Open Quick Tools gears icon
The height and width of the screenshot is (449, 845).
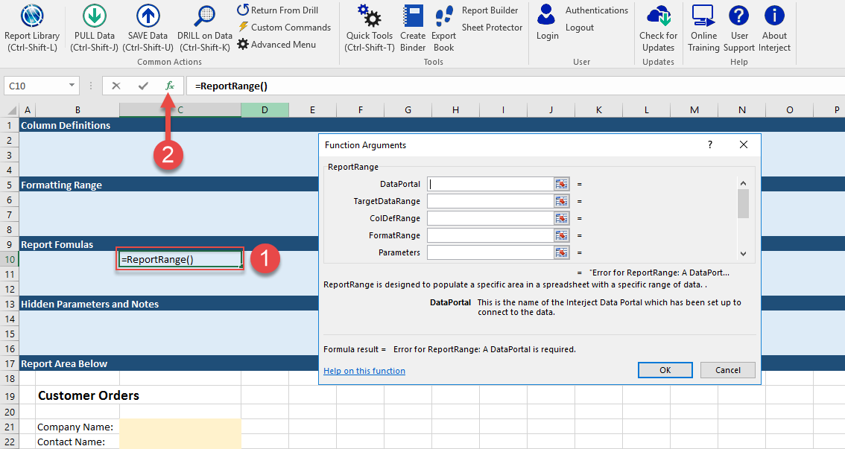tap(370, 16)
